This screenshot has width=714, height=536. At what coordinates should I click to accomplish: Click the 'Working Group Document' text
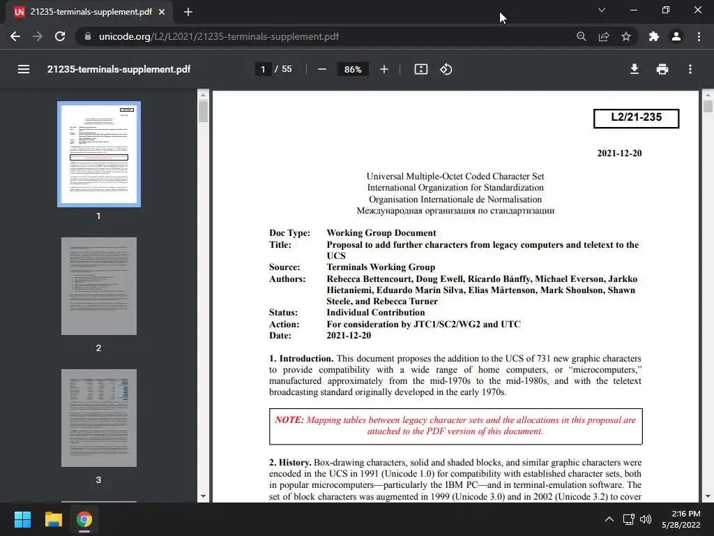tap(381, 233)
